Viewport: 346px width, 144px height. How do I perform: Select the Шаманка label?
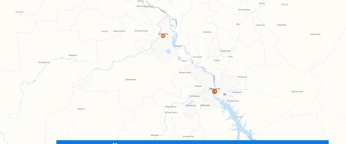[155, 135]
